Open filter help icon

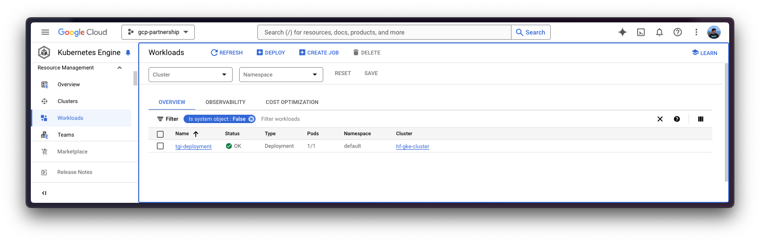click(677, 119)
